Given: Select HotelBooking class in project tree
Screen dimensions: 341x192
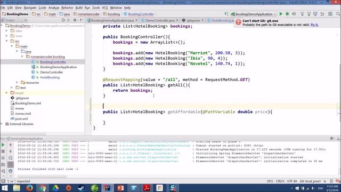Looking at the screenshot, I should click(50, 77).
